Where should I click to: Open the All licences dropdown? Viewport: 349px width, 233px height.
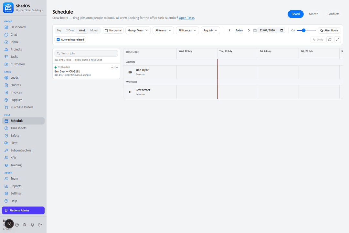(x=187, y=30)
